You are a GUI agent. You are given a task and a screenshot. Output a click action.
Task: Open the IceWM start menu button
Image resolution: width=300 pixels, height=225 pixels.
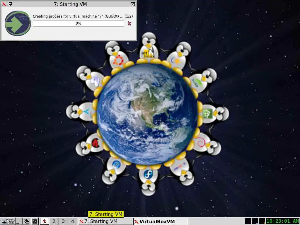coord(7,221)
